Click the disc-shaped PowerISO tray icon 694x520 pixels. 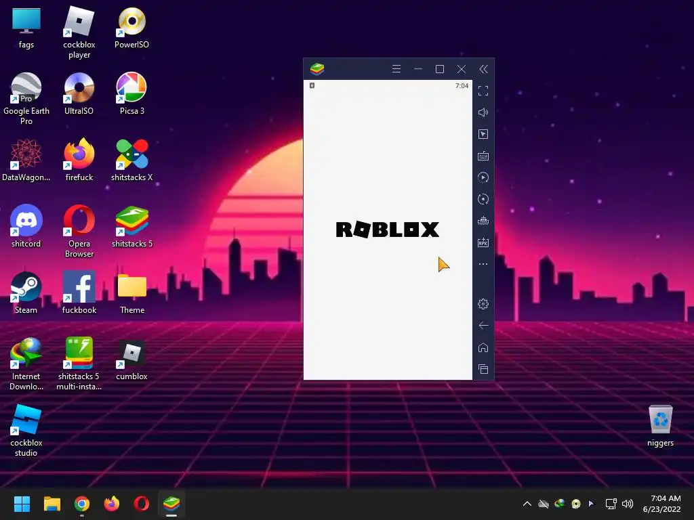[575, 504]
